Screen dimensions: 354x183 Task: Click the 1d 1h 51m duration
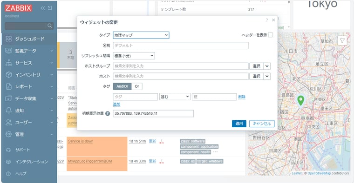137,141
